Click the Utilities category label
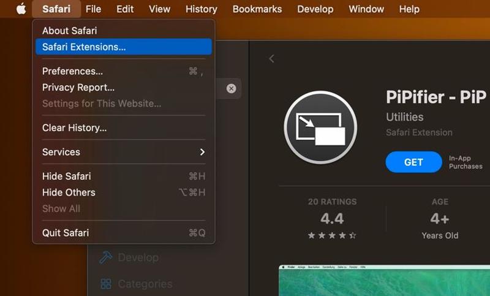Image resolution: width=490 pixels, height=296 pixels. [405, 117]
